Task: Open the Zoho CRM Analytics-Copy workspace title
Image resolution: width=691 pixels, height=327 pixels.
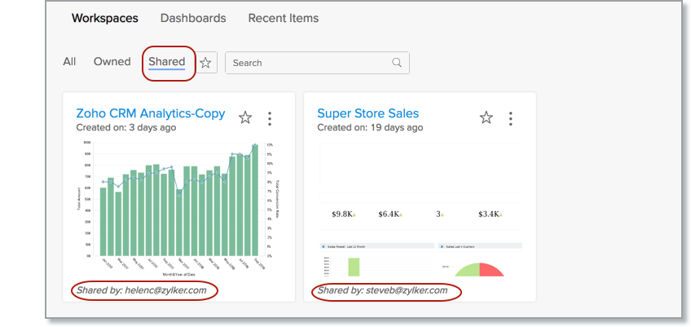Action: pyautogui.click(x=150, y=113)
